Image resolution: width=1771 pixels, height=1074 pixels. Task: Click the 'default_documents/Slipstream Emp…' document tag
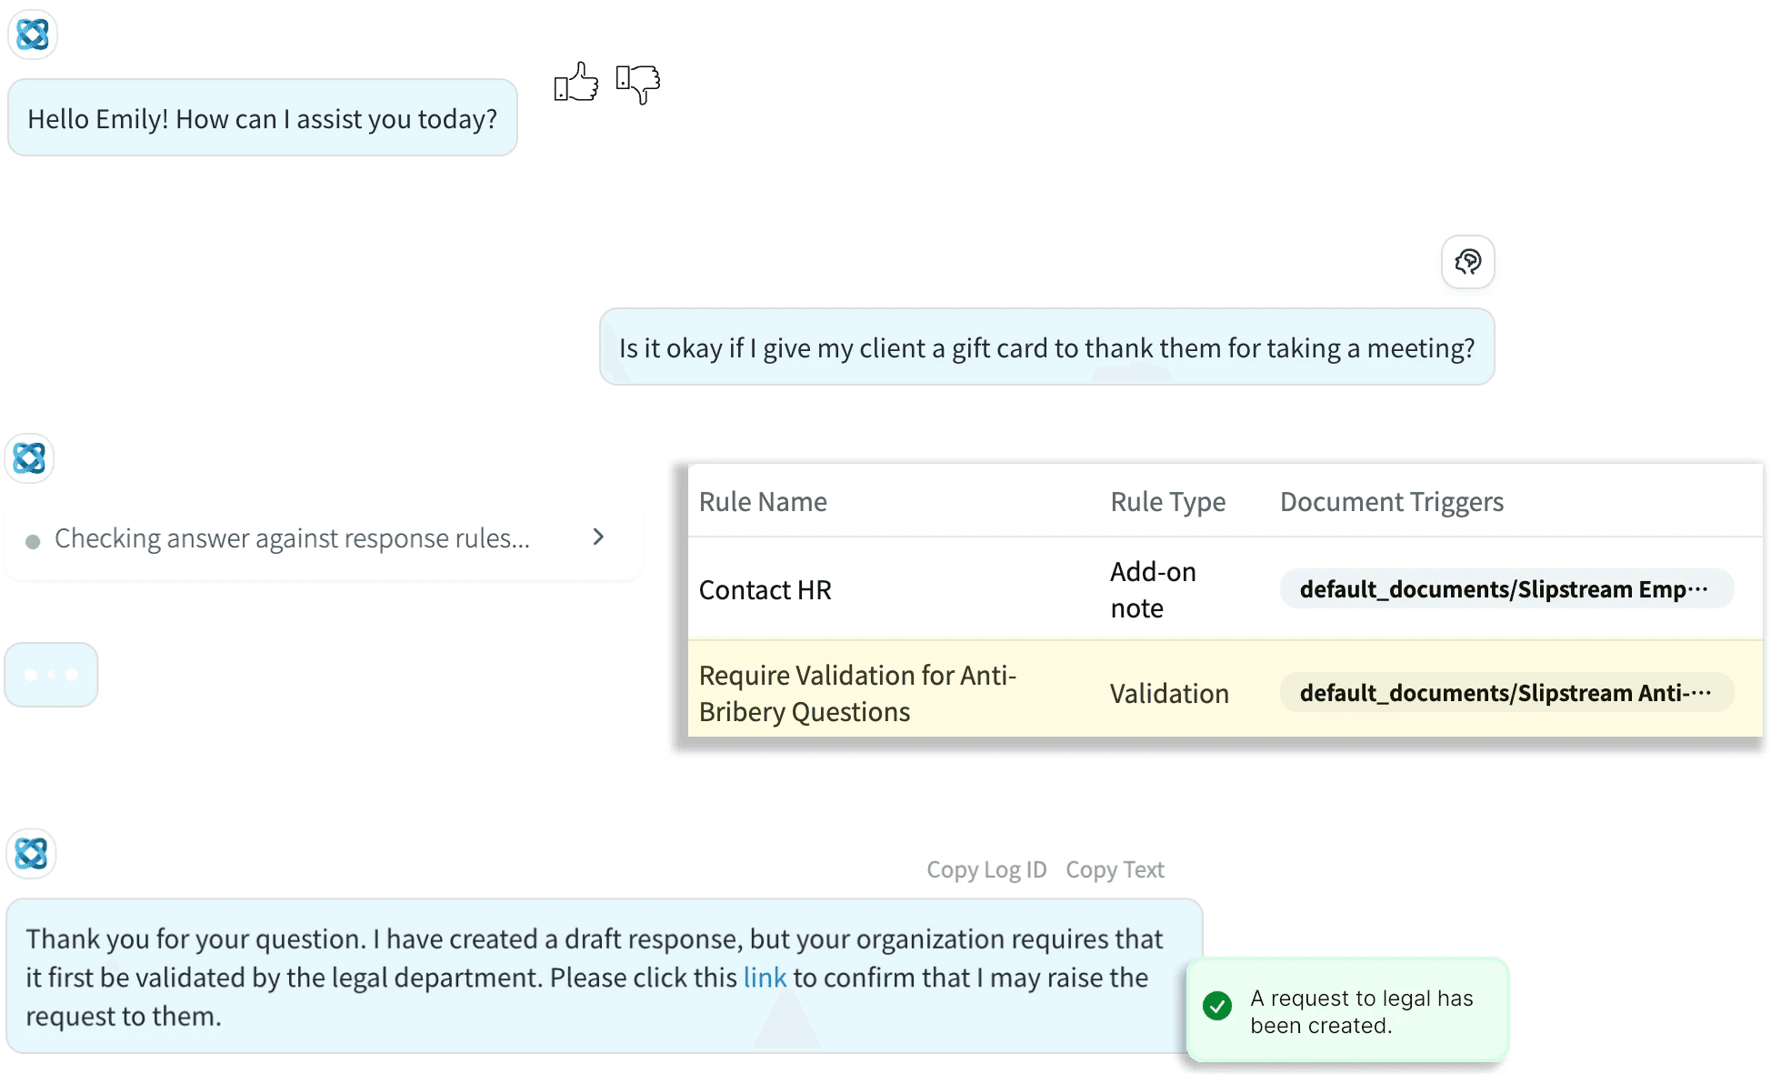(x=1506, y=589)
